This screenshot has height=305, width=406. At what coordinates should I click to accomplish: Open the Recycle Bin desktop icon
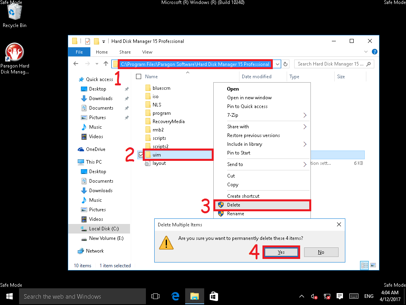click(x=15, y=15)
